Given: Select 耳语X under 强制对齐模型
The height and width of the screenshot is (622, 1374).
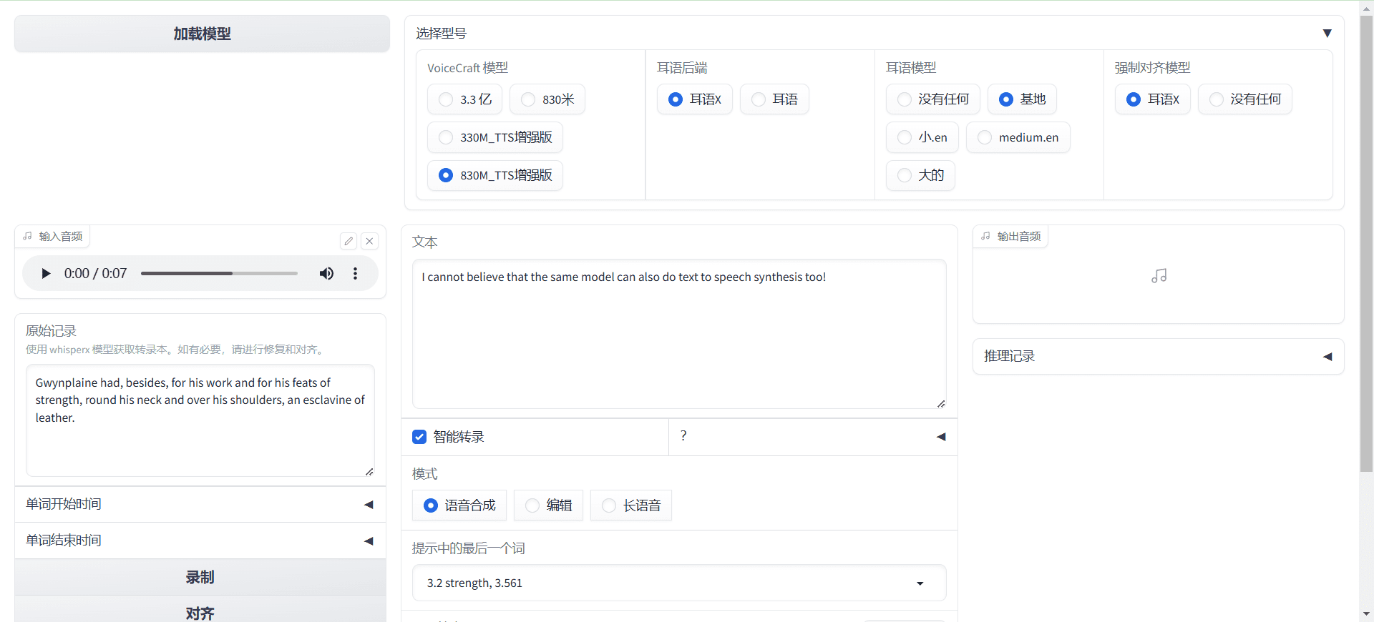Looking at the screenshot, I should point(1152,99).
